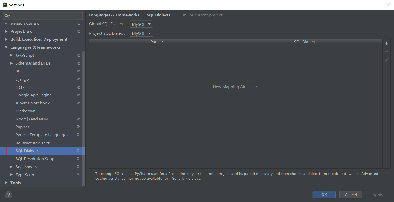The image size is (394, 202).
Task: Open the Project SQL Dialect dropdown
Action: point(141,33)
